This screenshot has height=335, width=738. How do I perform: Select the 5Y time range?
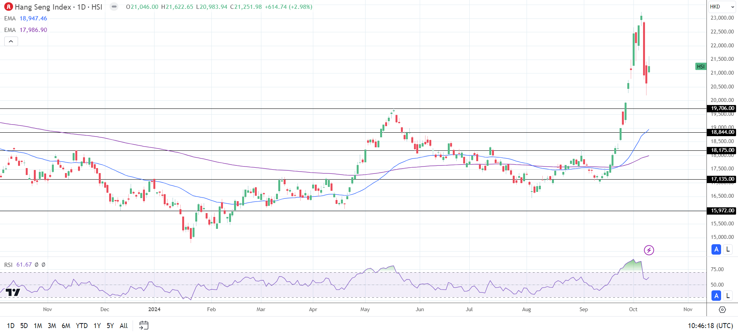(x=110, y=326)
